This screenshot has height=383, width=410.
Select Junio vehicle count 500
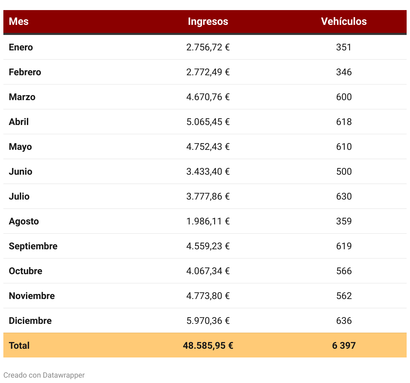click(343, 172)
